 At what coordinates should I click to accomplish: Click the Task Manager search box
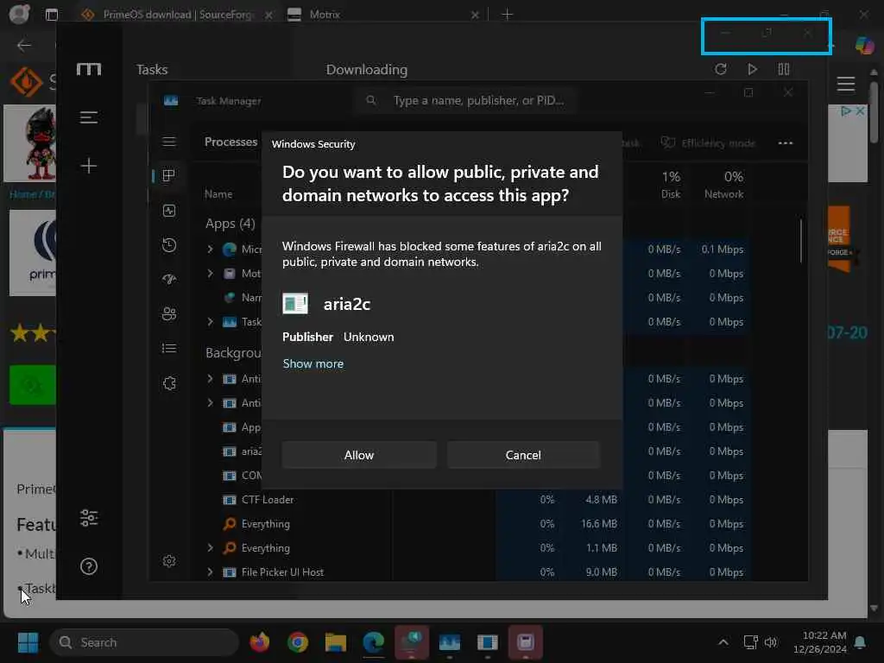[x=465, y=100]
